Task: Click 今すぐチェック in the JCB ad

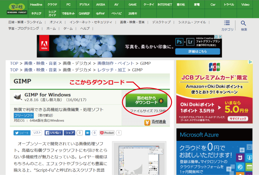Action: click(238, 119)
